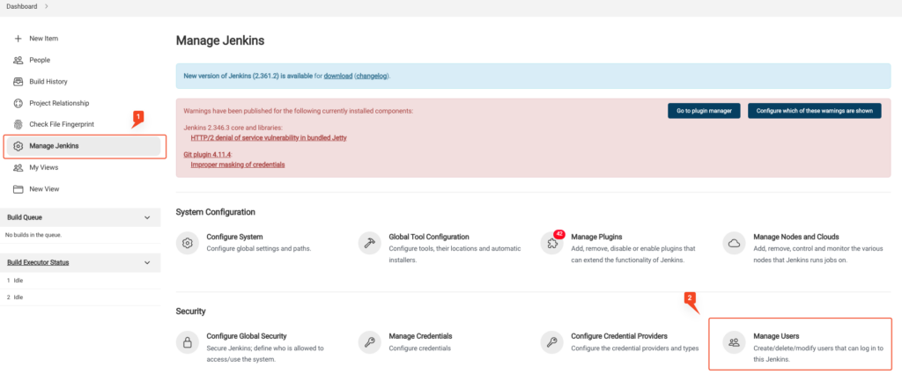The width and height of the screenshot is (902, 374).
Task: Open Build History in the sidebar
Action: [48, 82]
